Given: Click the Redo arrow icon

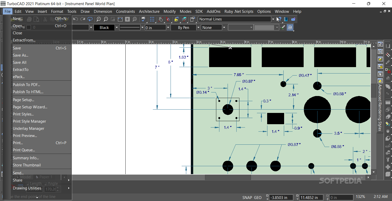Looking at the screenshot, I should point(83,19).
